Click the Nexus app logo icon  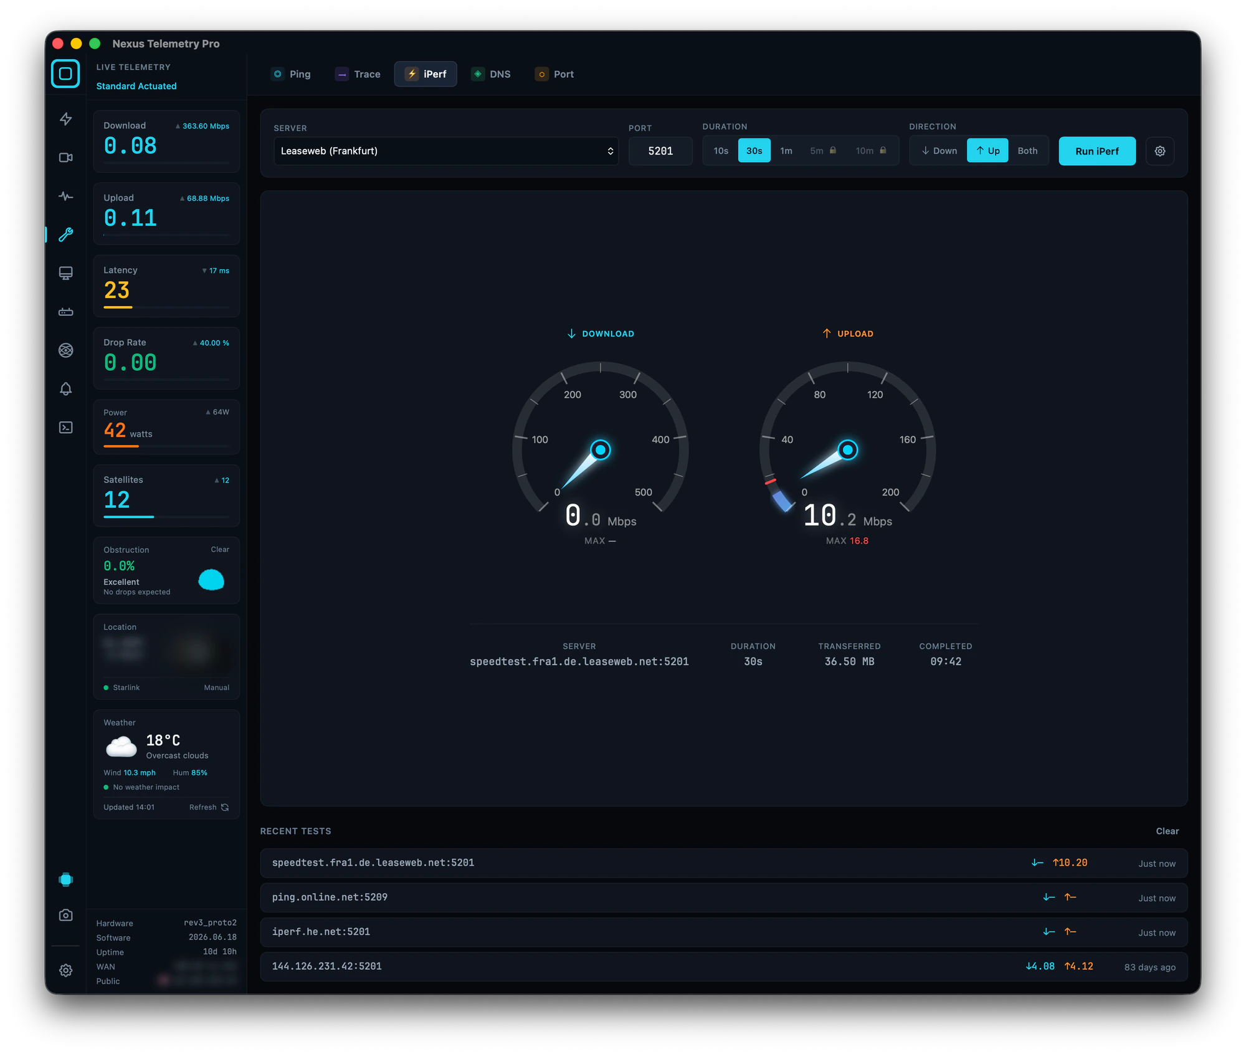click(x=65, y=74)
